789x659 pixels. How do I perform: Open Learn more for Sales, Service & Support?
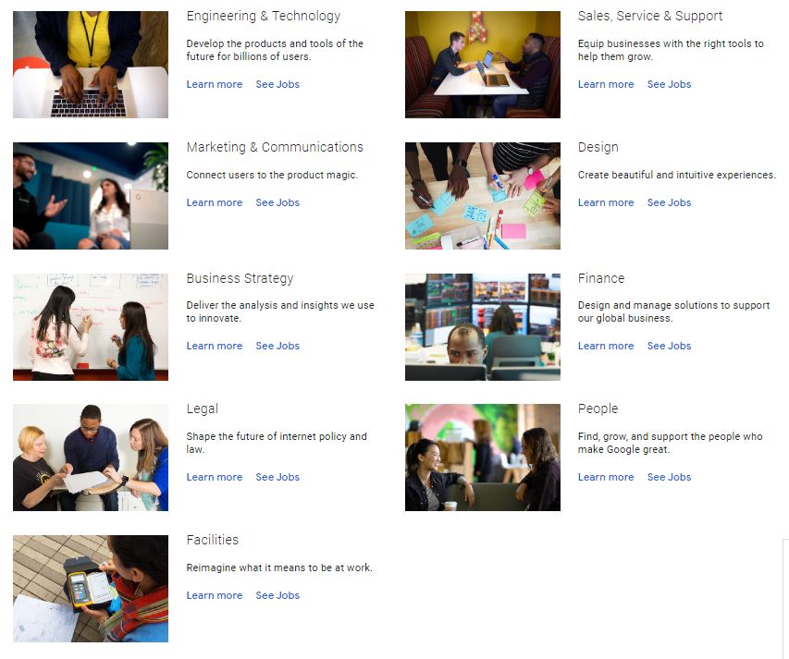(x=606, y=84)
